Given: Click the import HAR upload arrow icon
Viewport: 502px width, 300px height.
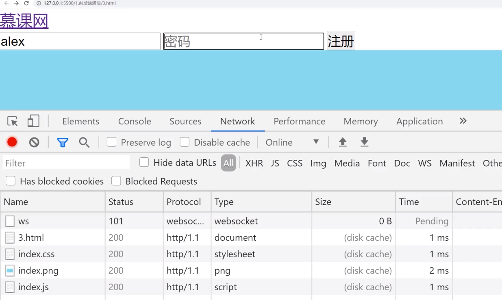Looking at the screenshot, I should tap(343, 142).
